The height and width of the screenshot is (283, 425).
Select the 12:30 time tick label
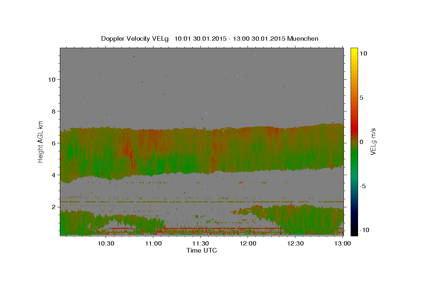pos(295,243)
